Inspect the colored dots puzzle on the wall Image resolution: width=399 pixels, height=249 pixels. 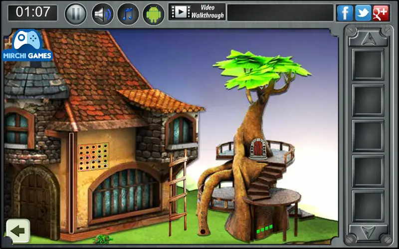tap(93, 157)
